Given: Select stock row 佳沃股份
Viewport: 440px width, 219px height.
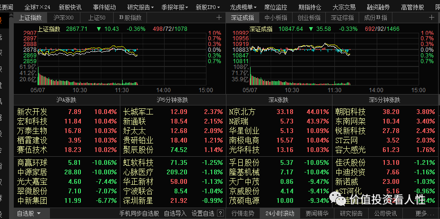Looking at the screenshot, I should pyautogui.click(x=385, y=162).
